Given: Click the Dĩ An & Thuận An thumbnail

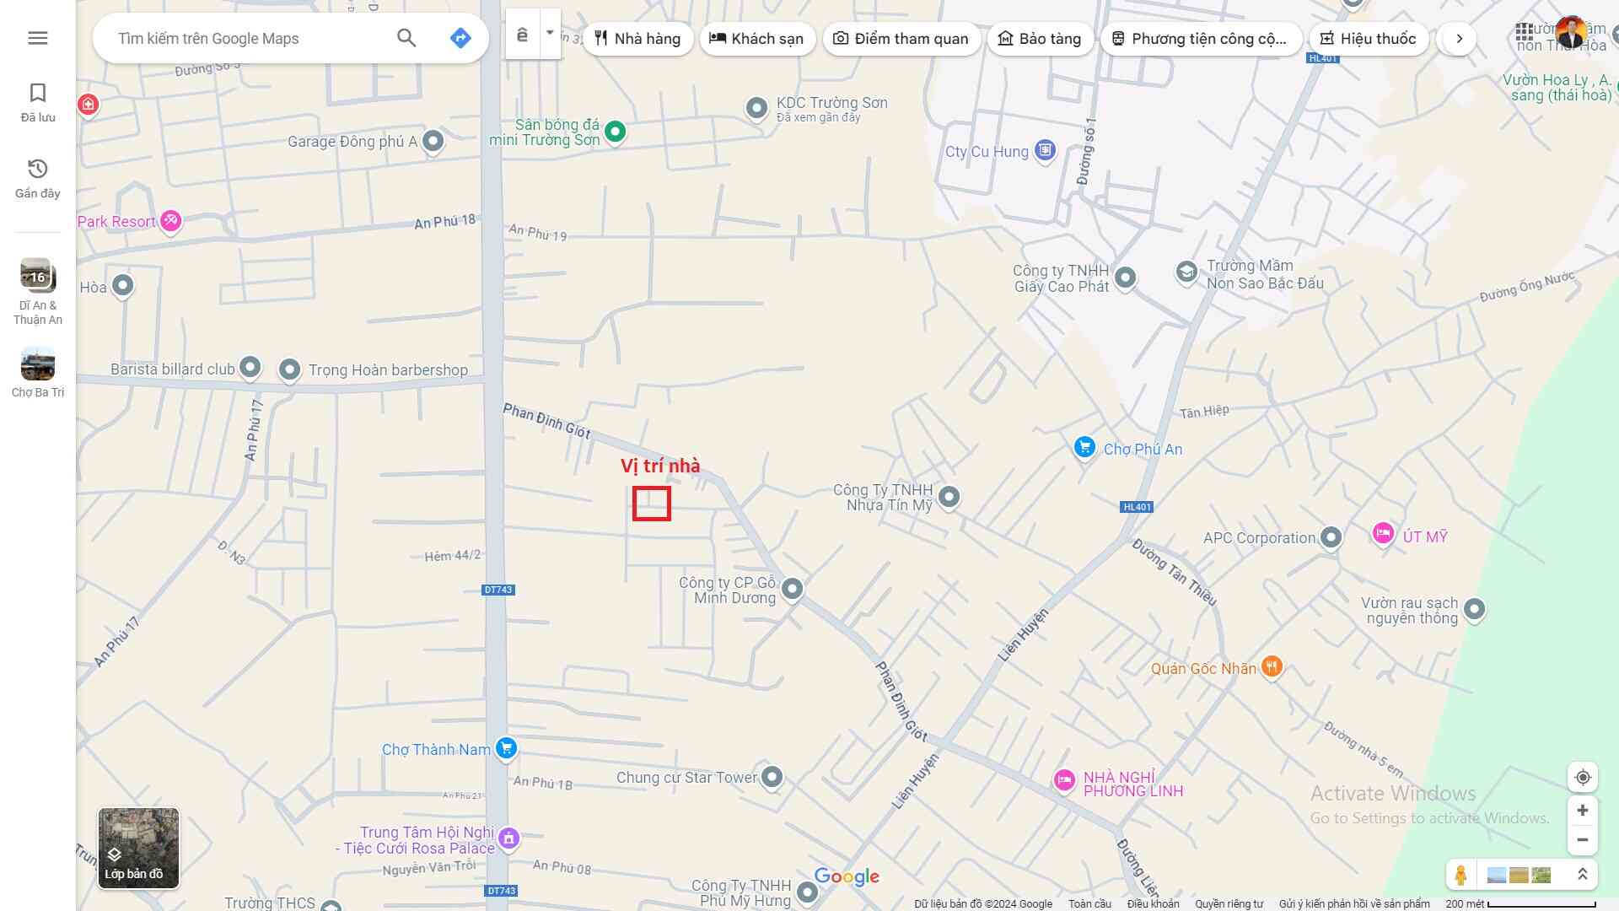Looking at the screenshot, I should [x=38, y=276].
